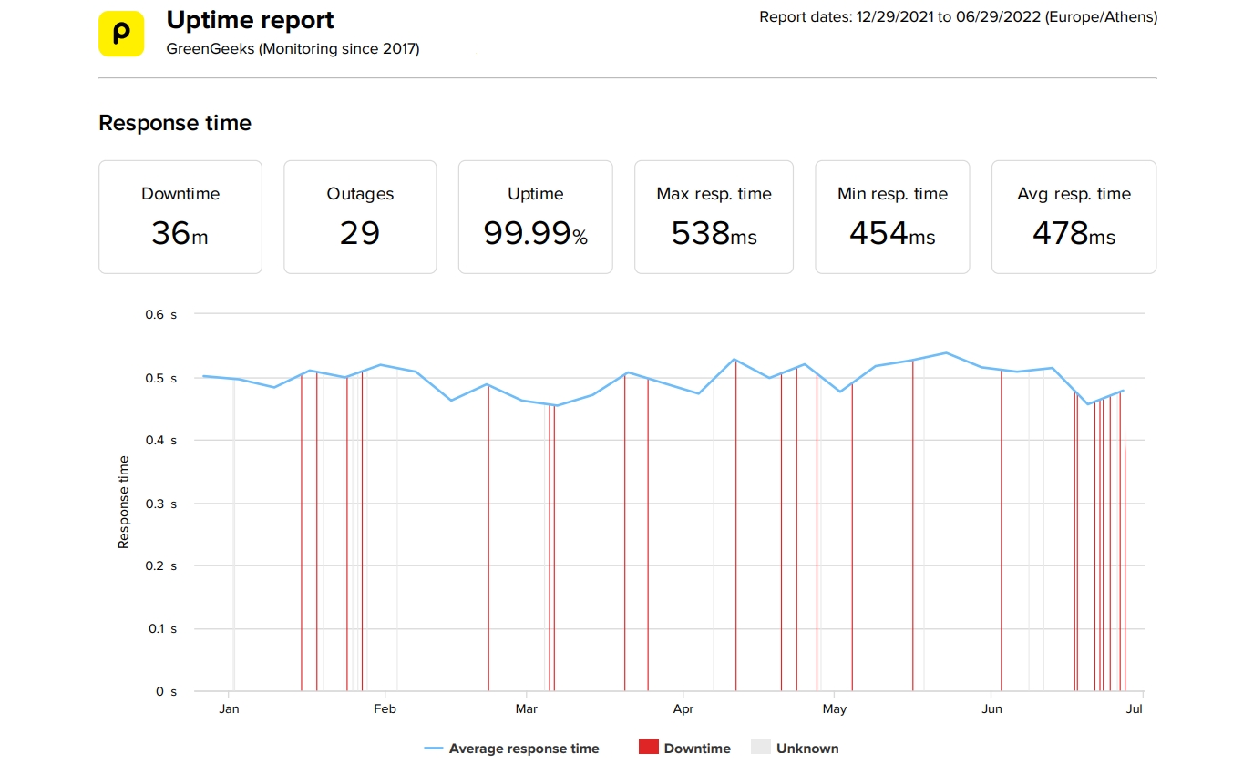Screen dimensions: 1243x774
Task: Click the red downtime bar just after Jun label
Action: [1002, 531]
